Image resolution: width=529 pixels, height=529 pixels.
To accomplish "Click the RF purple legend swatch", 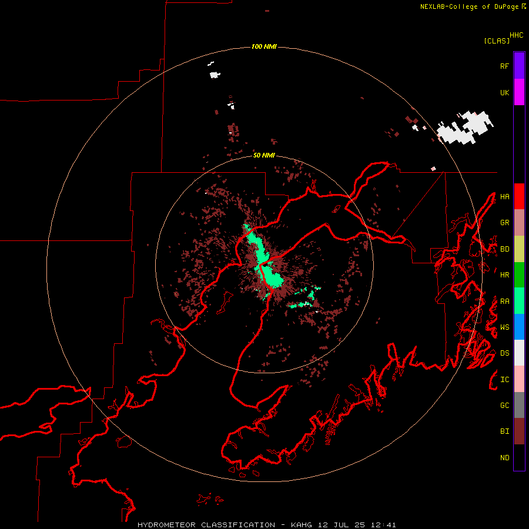I will [x=519, y=66].
